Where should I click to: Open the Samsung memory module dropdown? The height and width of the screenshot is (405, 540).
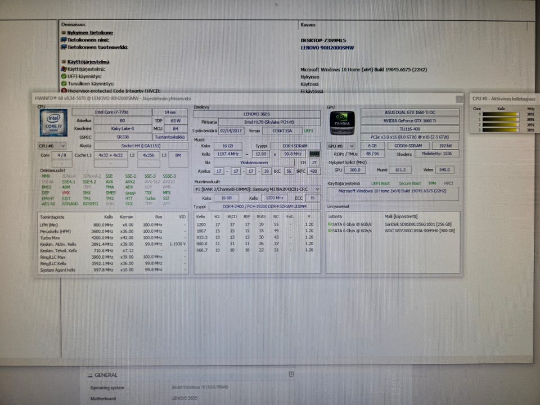pos(257,190)
